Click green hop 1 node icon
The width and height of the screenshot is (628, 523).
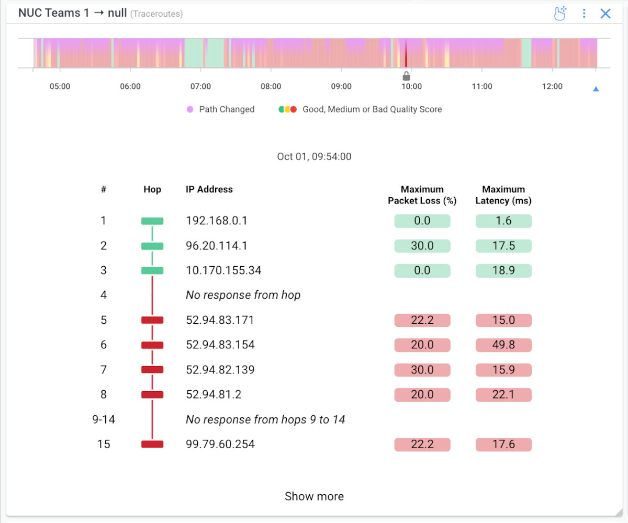pyautogui.click(x=152, y=221)
